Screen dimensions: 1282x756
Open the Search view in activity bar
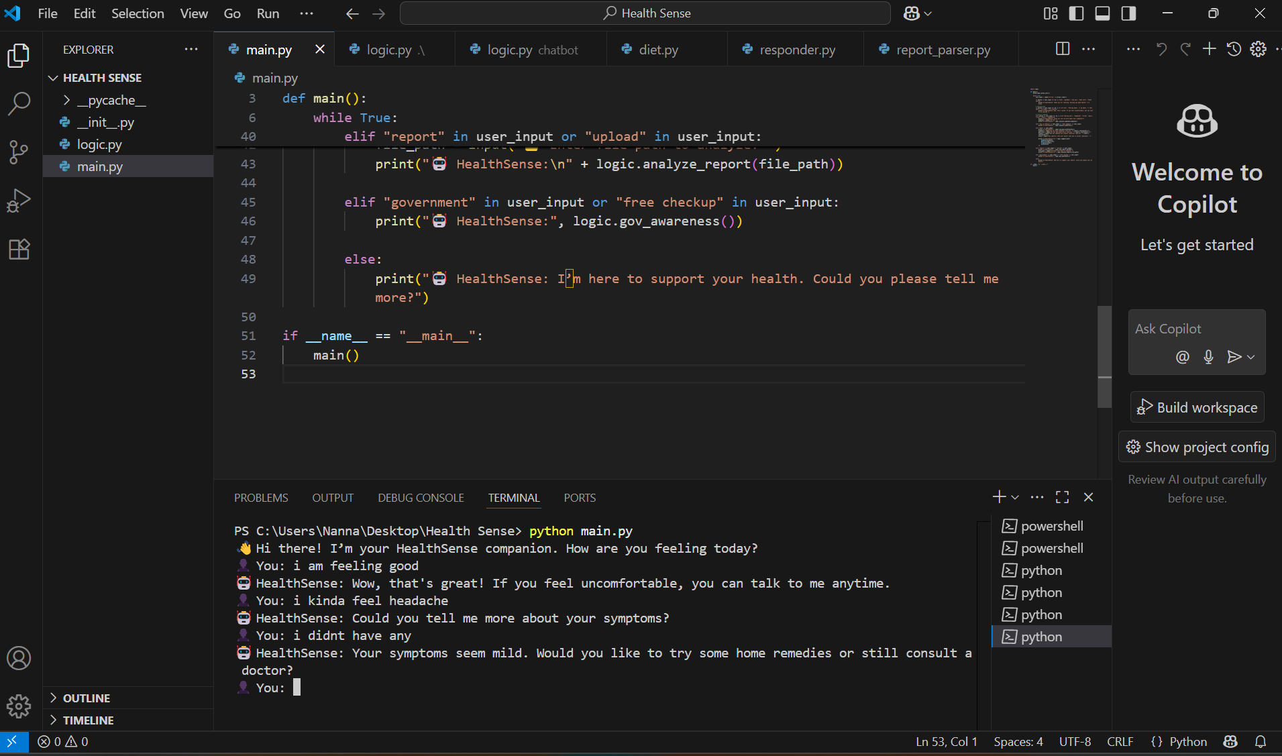19,103
